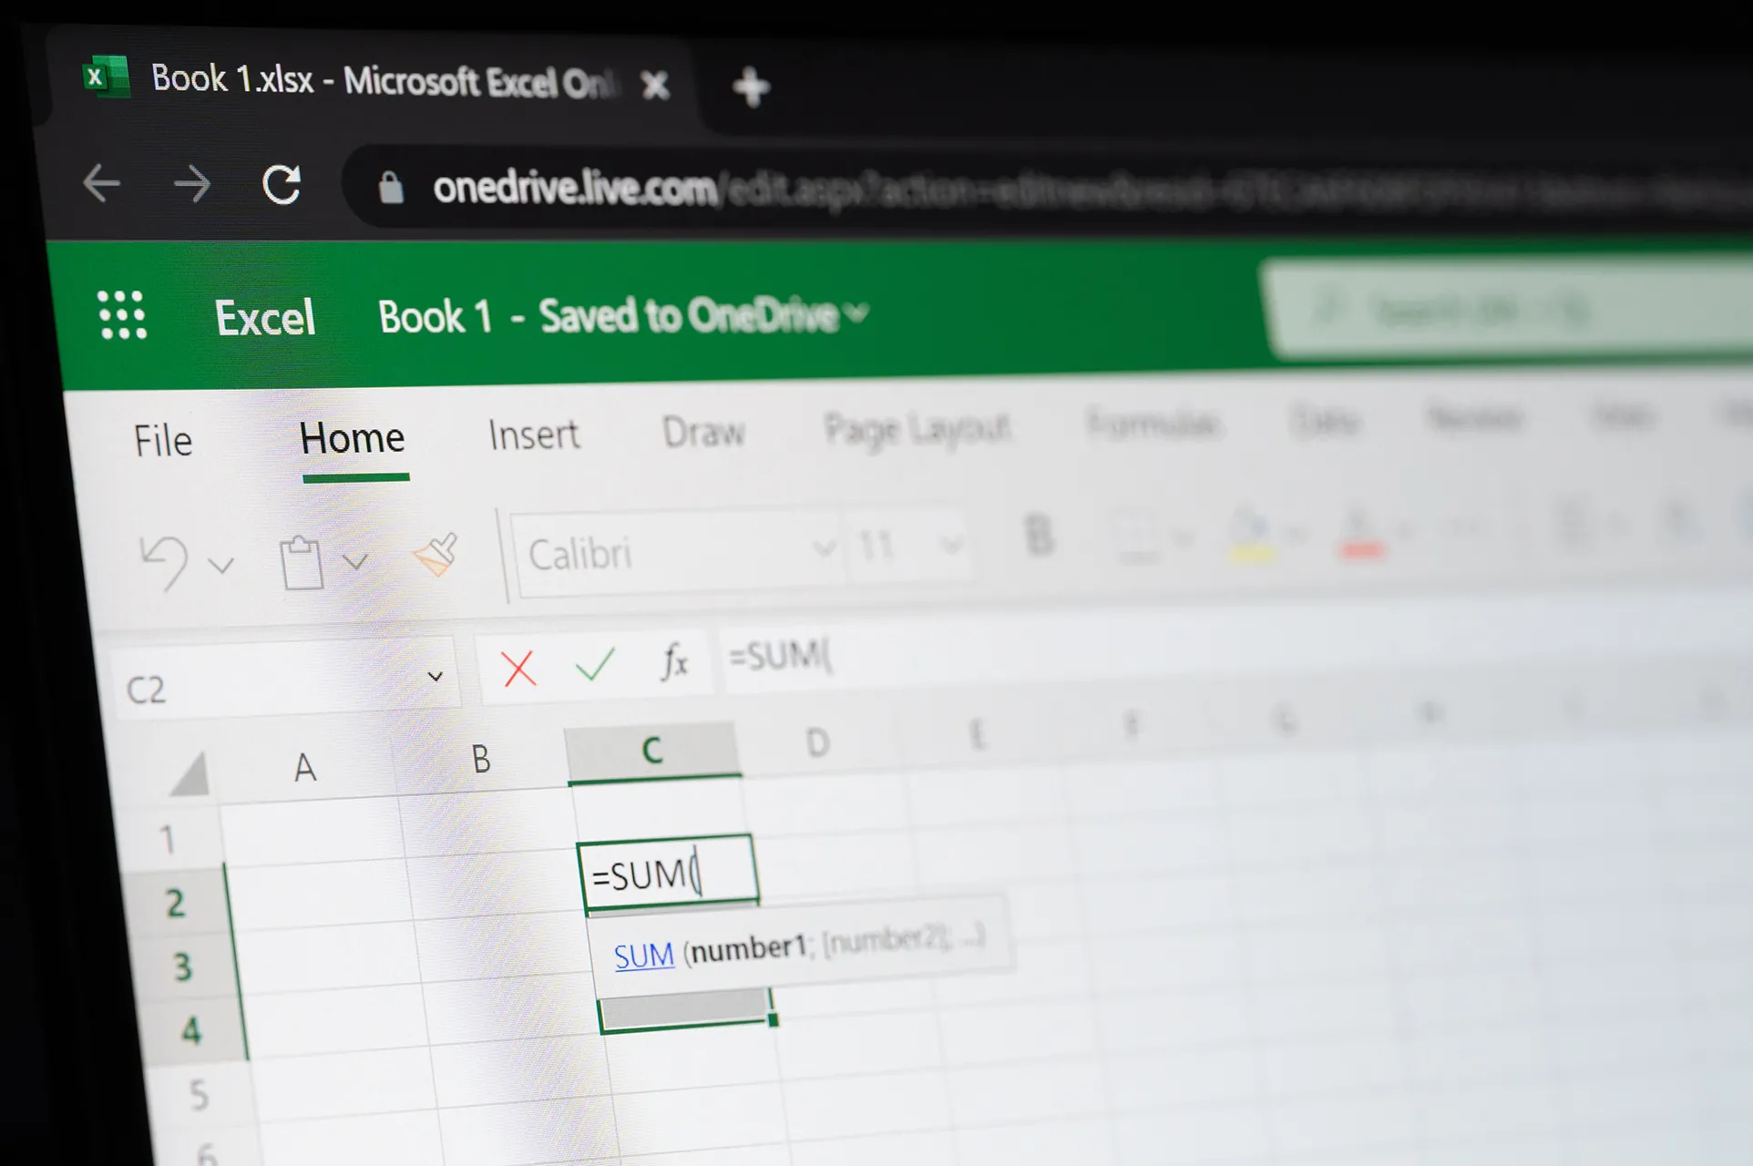Click the SUM function tooltip link
This screenshot has height=1166, width=1753.
tap(642, 955)
